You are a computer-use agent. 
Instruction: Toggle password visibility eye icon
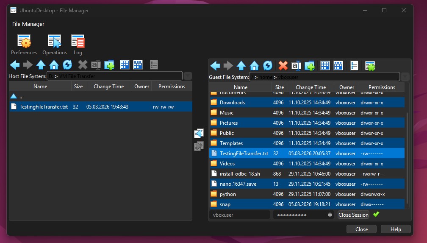[330, 215]
